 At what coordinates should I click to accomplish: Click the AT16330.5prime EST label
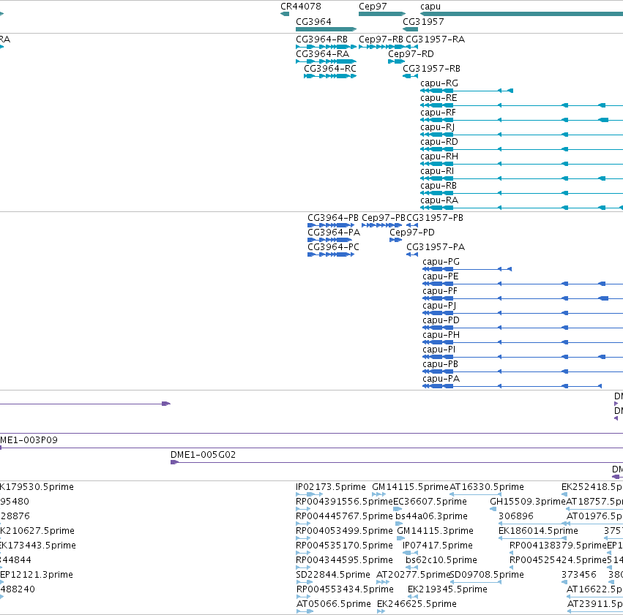487,487
